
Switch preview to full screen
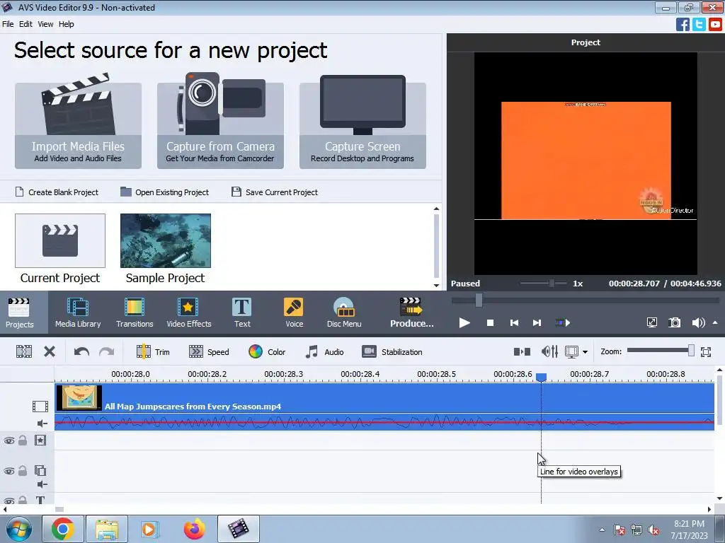[652, 322]
